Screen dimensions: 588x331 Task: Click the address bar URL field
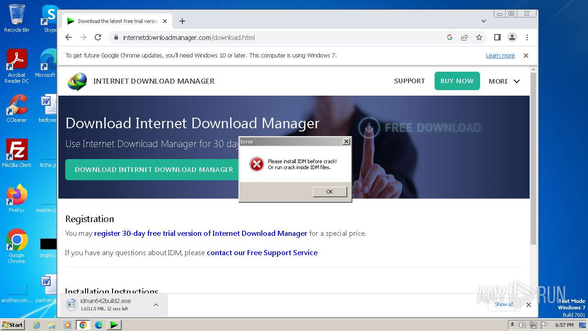[x=280, y=37]
